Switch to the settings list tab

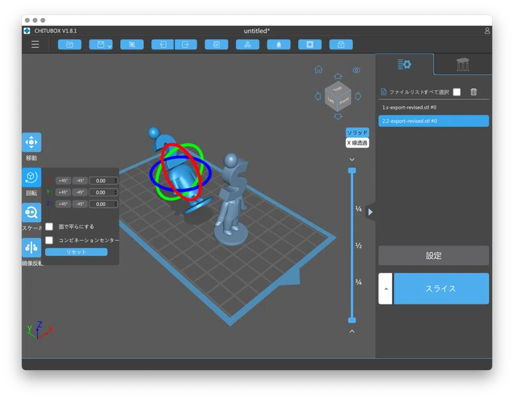click(404, 64)
